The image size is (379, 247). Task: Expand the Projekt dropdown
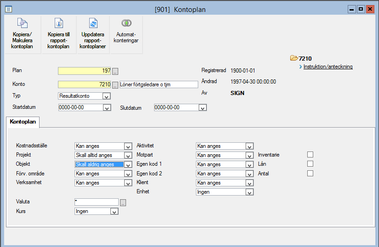(x=128, y=156)
